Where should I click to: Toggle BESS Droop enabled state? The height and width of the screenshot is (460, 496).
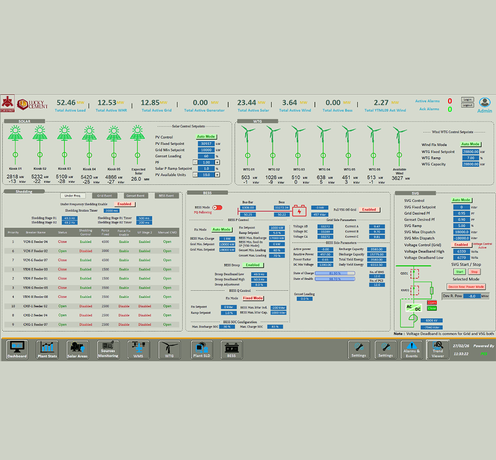(253, 264)
